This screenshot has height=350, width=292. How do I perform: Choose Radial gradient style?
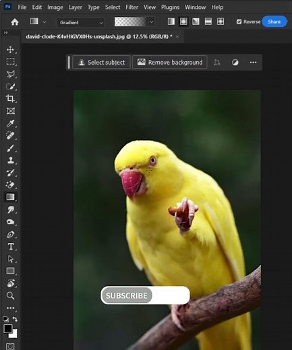pyautogui.click(x=183, y=22)
